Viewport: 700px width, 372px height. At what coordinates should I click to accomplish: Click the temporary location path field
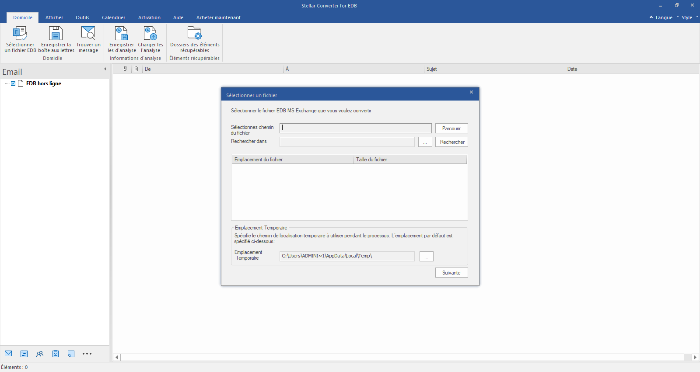[347, 256]
